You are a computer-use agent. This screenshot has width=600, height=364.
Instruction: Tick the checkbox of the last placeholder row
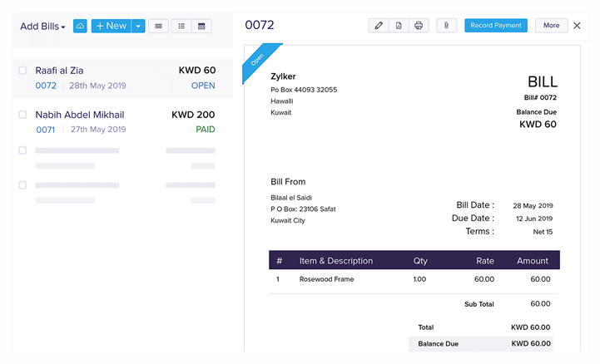click(22, 184)
